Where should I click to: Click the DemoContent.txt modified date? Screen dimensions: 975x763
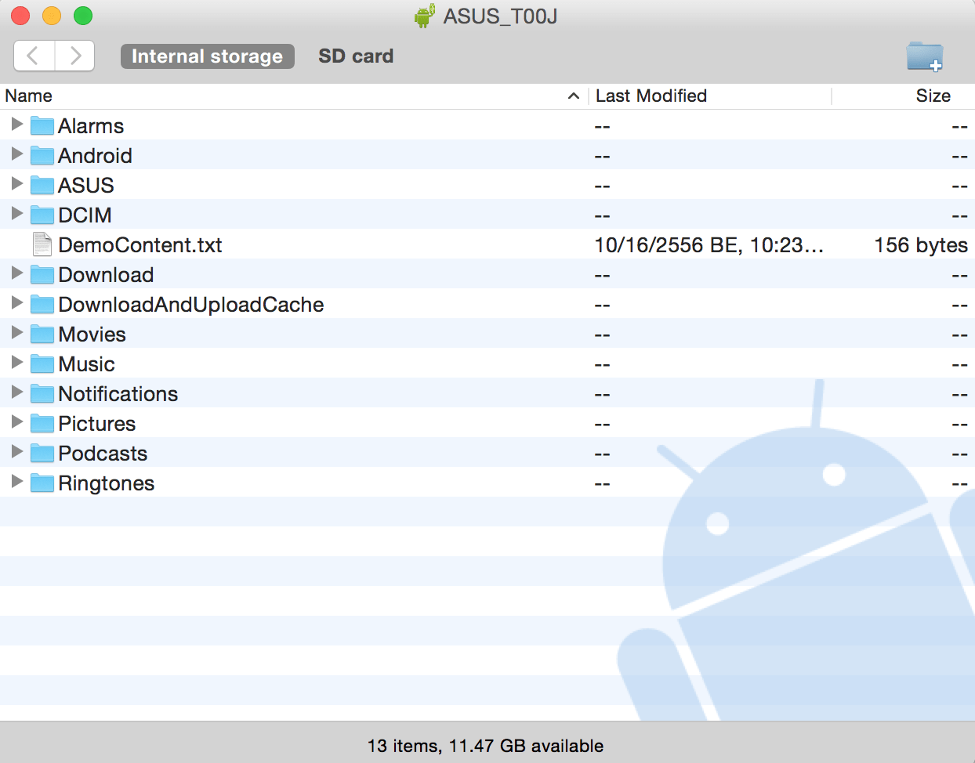(709, 245)
